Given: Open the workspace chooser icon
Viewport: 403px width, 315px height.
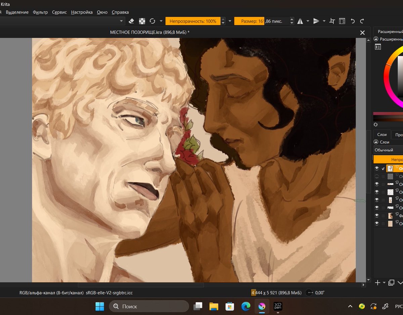Looking at the screenshot, I should tap(342, 21).
